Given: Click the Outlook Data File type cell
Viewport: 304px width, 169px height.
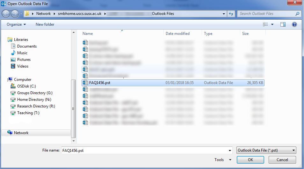Looking at the screenshot, I should point(218,83).
